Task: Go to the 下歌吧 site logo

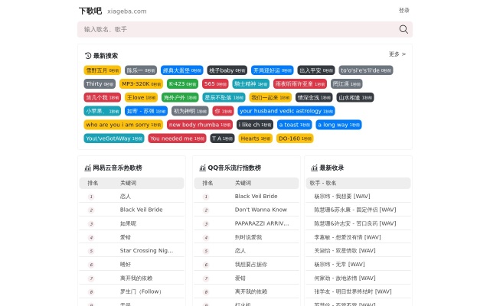Action: pos(90,11)
